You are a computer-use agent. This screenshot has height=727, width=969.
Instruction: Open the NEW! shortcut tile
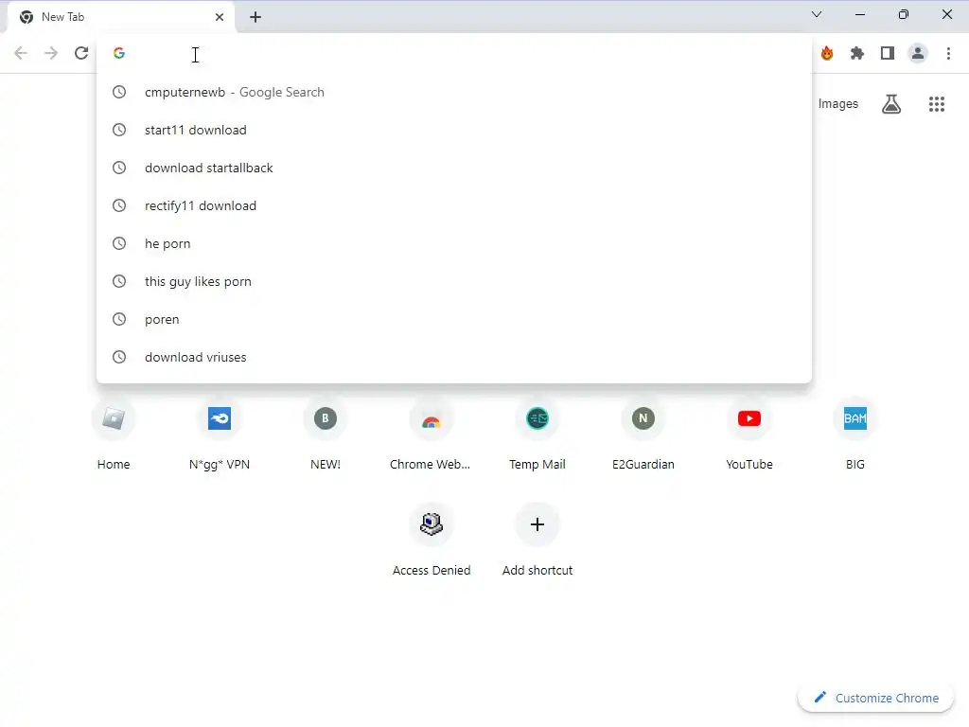[326, 434]
